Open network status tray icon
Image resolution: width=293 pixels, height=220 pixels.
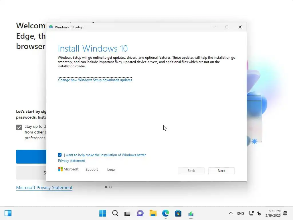point(251,213)
